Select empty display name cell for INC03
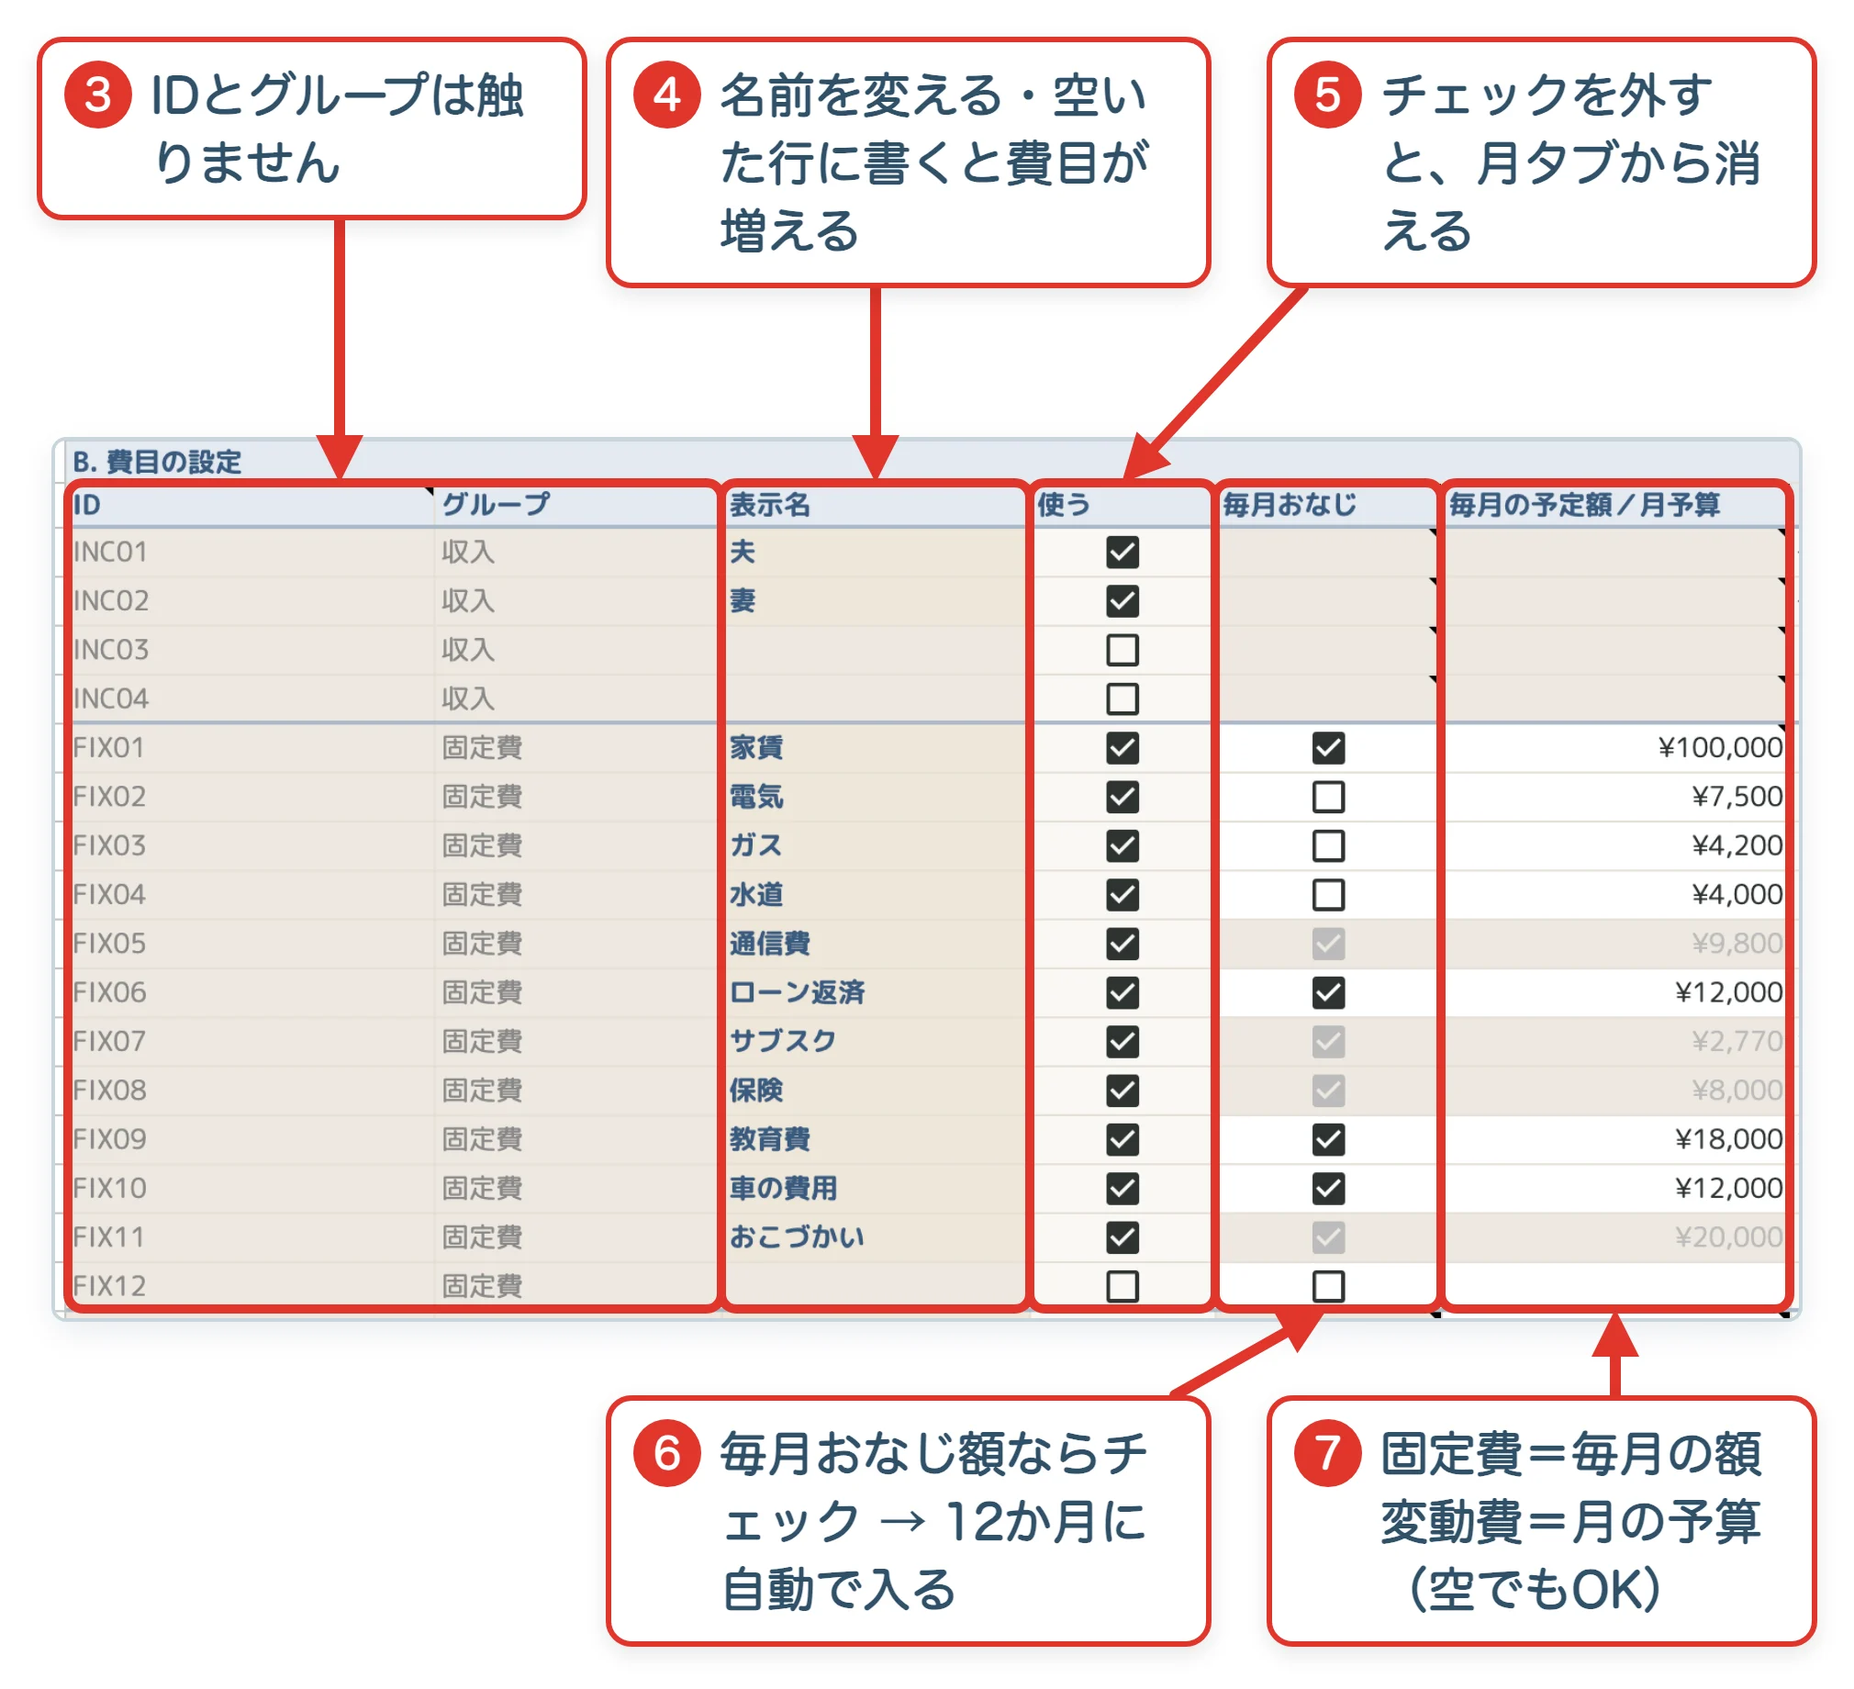Viewport: 1854px width, 1689px height. coord(875,650)
